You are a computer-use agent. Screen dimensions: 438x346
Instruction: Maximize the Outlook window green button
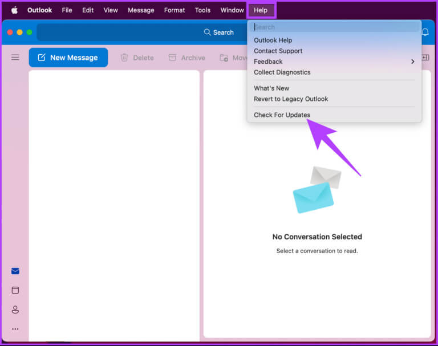29,32
